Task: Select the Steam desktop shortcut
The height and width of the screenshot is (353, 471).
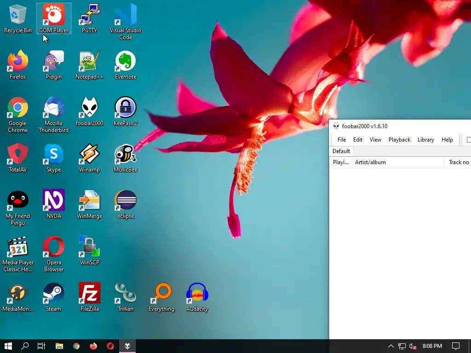Action: (x=54, y=297)
